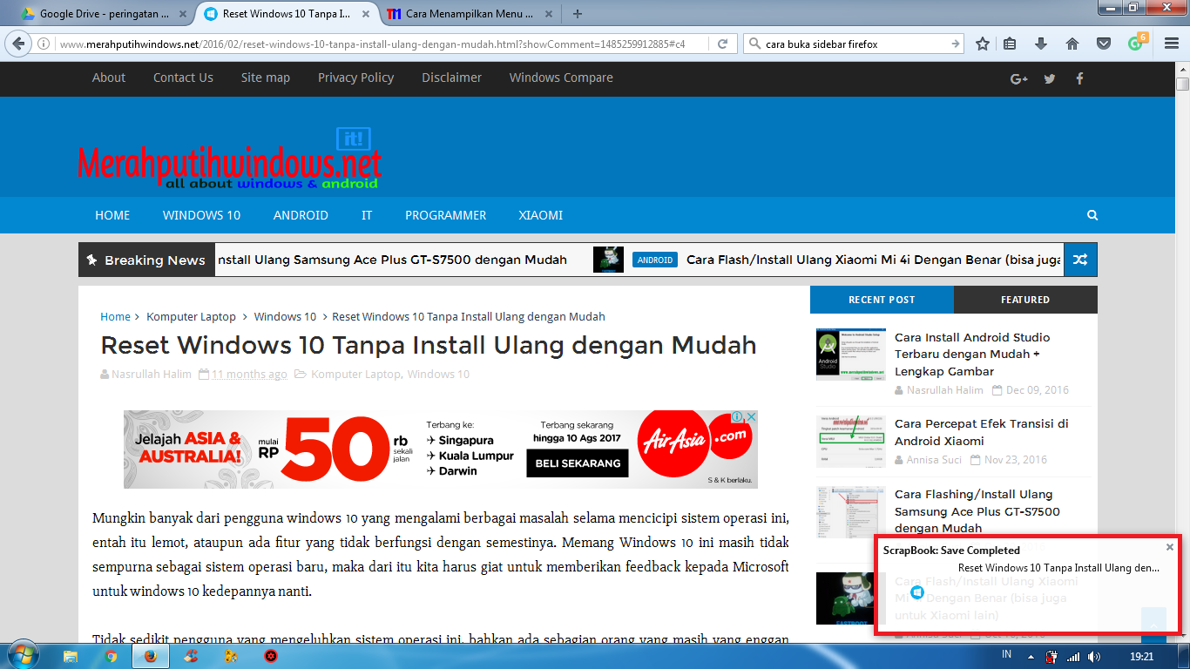
Task: Click the taskbar clock showing 19:21
Action: point(1140,656)
